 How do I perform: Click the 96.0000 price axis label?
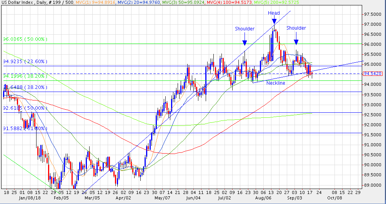(x=373, y=44)
